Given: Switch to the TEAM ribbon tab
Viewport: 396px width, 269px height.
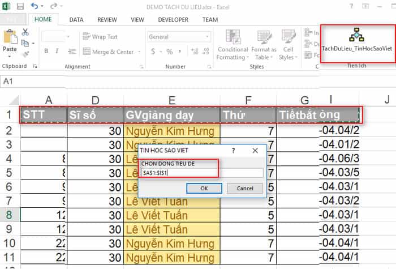Looking at the screenshot, I should (210, 20).
